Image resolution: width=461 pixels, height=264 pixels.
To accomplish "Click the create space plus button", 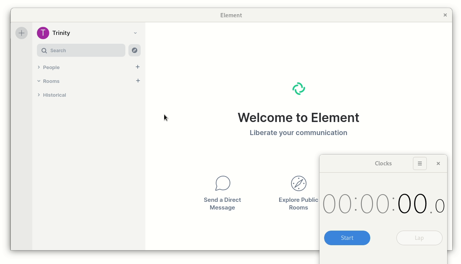I will tap(22, 33).
